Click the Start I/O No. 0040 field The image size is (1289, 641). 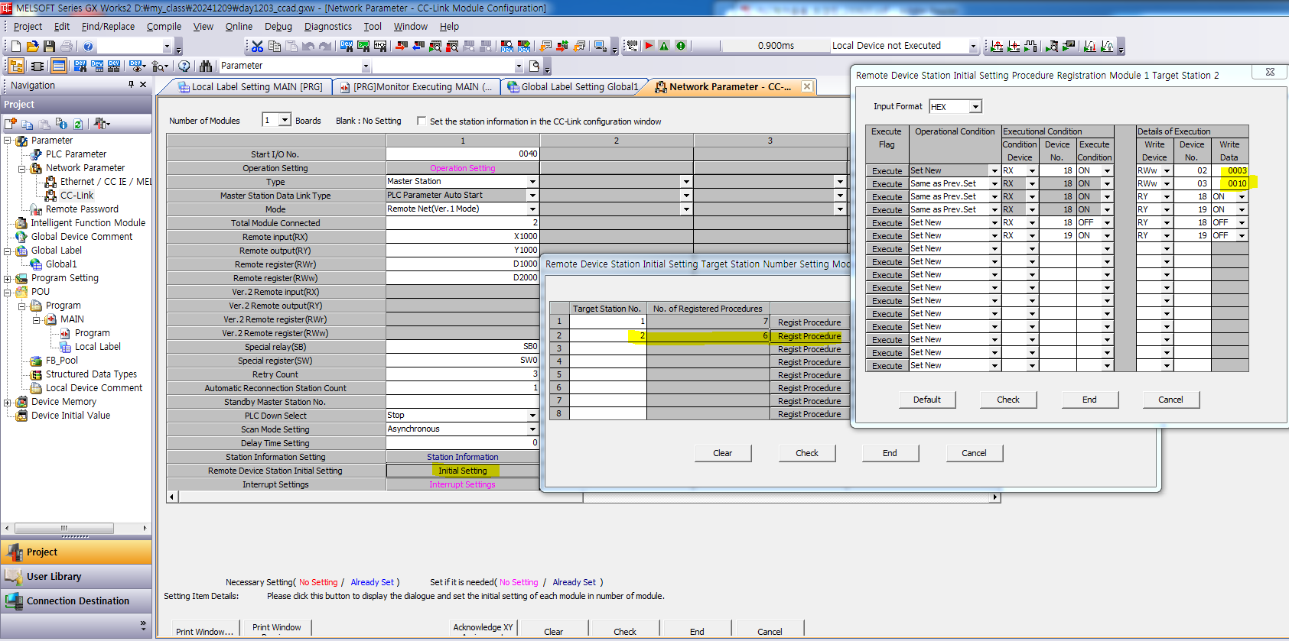pyautogui.click(x=463, y=154)
